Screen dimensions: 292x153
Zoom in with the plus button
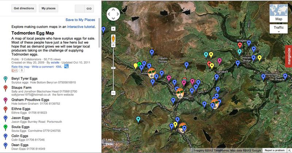113,45
